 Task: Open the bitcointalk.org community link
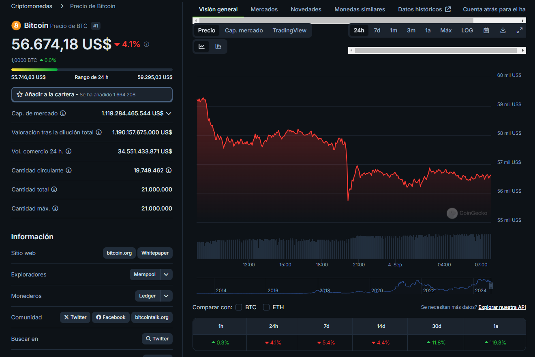pos(152,317)
